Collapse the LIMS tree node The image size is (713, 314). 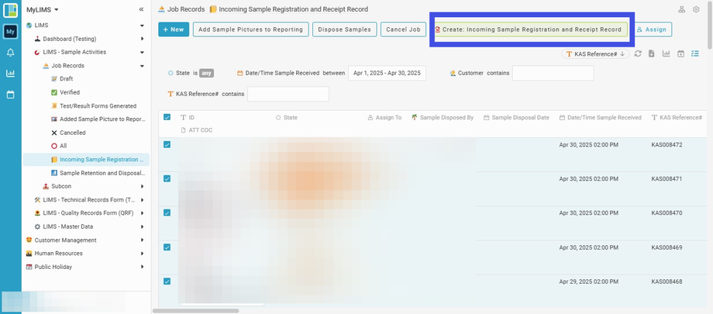(142, 26)
